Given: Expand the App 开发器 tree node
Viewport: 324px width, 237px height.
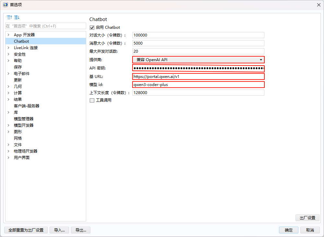Looking at the screenshot, I should tap(8, 35).
